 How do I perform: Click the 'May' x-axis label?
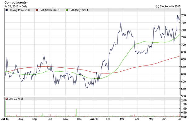point(151,119)
